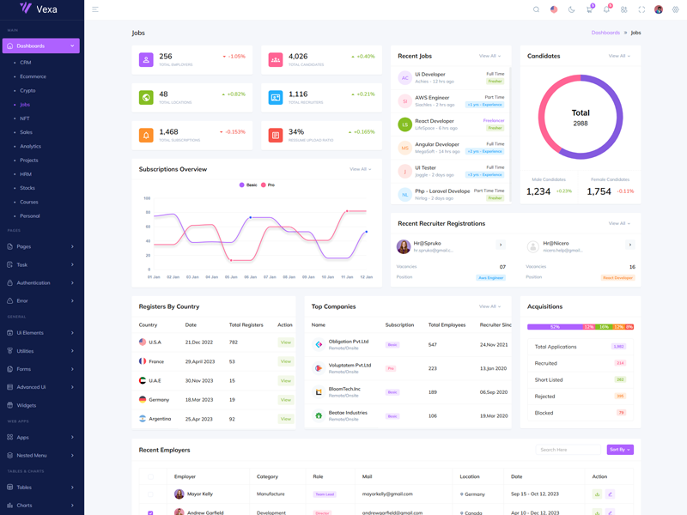Open the Sort By dropdown

tap(620, 450)
